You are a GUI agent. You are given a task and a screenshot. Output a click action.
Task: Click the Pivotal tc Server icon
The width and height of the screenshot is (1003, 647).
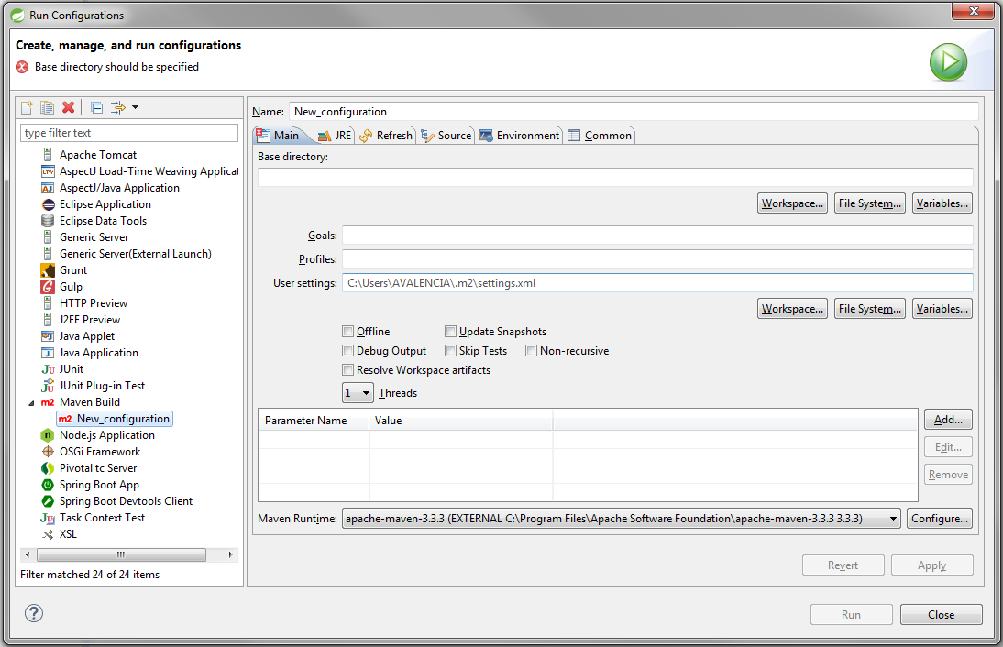tap(48, 468)
